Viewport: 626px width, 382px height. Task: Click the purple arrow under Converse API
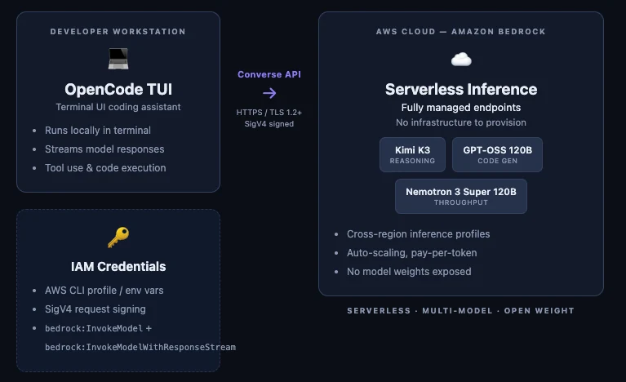pyautogui.click(x=269, y=93)
